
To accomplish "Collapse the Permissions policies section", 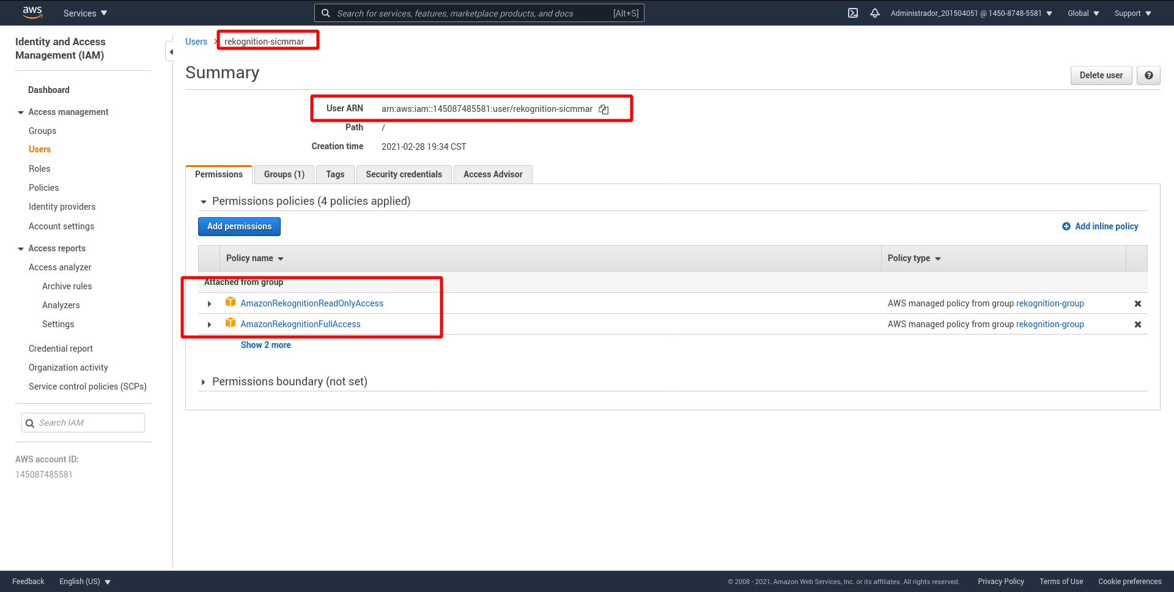I will pos(204,202).
